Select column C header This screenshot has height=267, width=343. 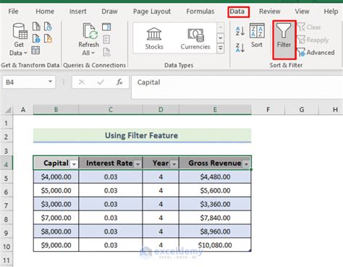tap(111, 110)
